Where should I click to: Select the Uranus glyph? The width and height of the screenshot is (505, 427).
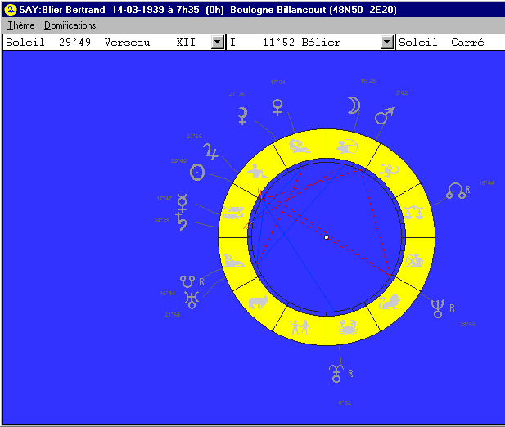coord(192,298)
